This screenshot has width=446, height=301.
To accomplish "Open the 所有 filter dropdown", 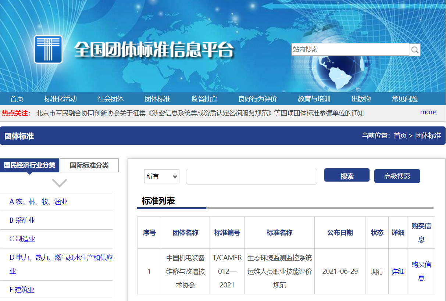I will pyautogui.click(x=161, y=176).
